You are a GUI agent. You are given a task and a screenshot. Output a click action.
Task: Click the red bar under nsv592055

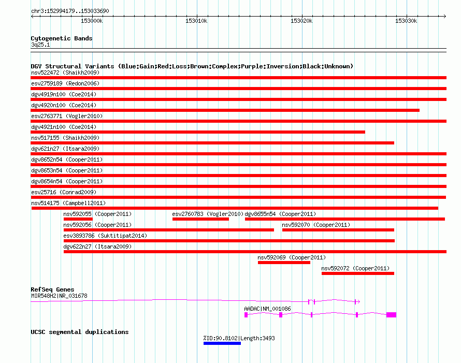78,219
